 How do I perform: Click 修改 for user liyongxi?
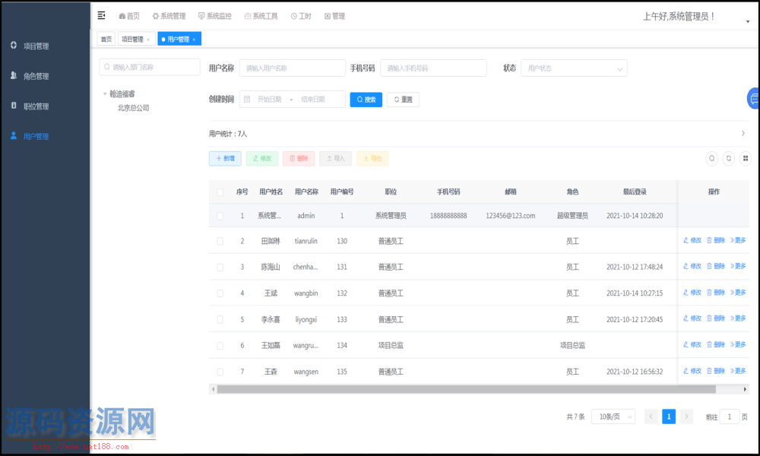point(692,318)
